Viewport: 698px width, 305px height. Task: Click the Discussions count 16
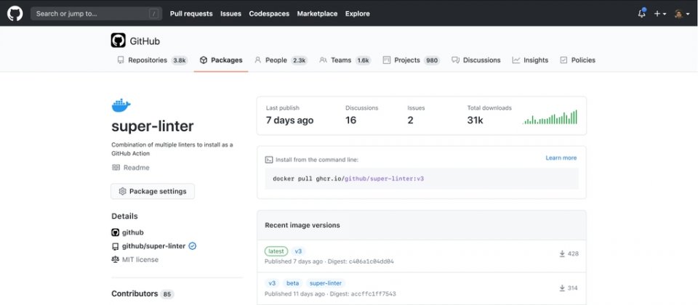[350, 120]
